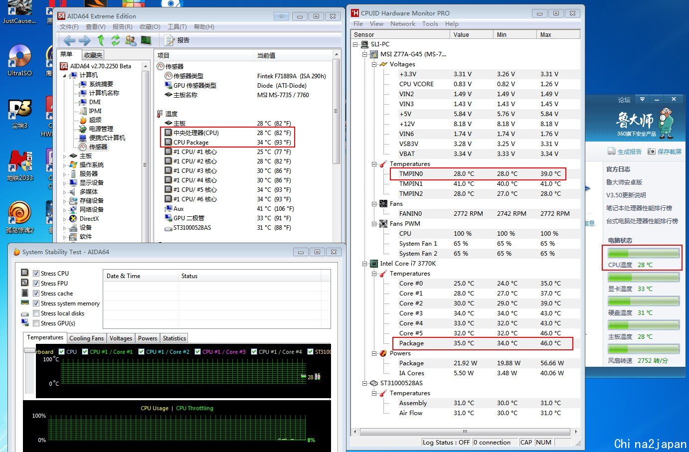Toggle Stress cache checkbox
689x452 pixels.
36,293
